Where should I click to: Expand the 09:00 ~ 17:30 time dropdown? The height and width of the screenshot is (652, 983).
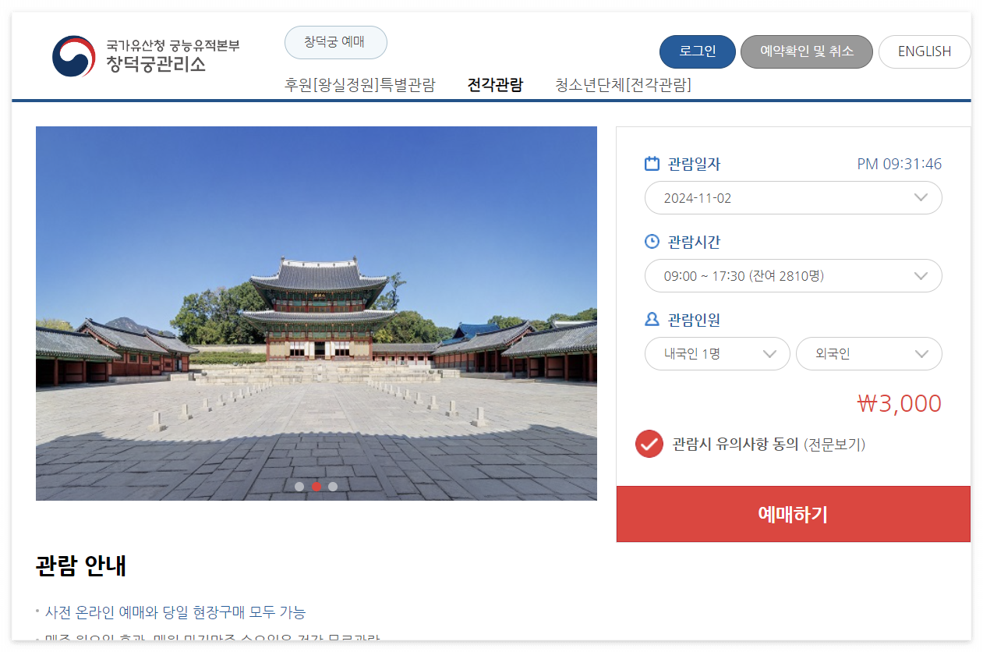(x=794, y=276)
